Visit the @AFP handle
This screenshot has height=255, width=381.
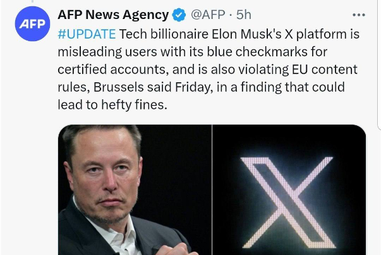click(209, 15)
